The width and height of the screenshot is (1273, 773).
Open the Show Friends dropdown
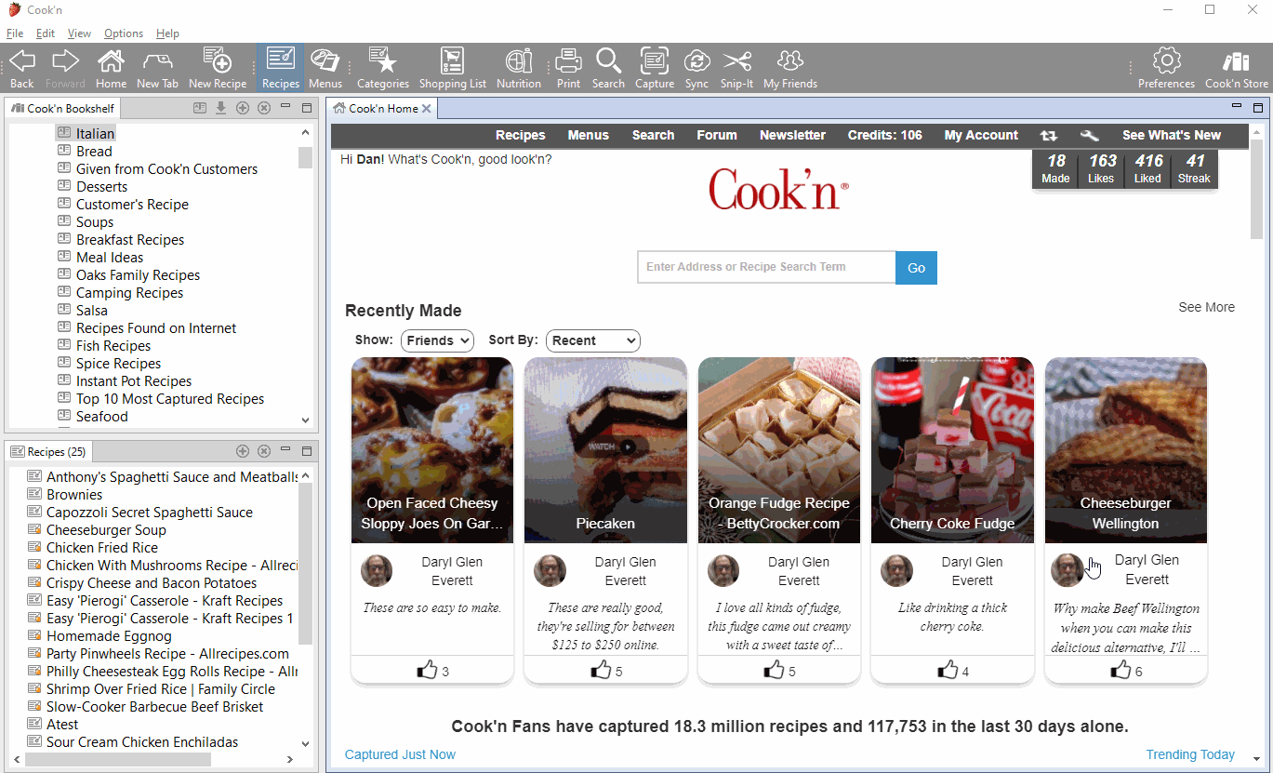coord(437,340)
